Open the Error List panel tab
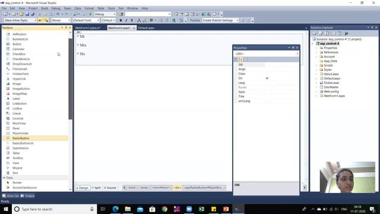The height and width of the screenshot is (214, 380). tap(11, 196)
